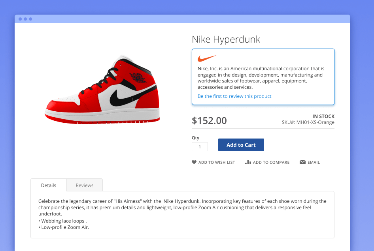Click the Nike Hyperdunk product title

tap(226, 39)
